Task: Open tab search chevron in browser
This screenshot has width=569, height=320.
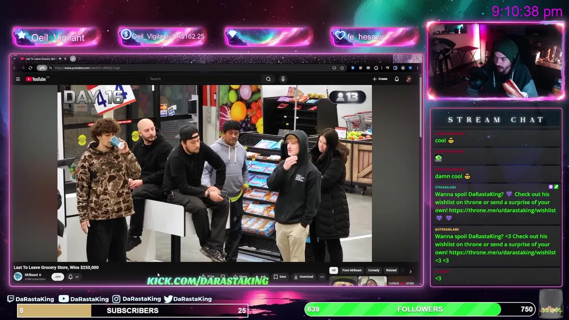Action: (x=15, y=59)
